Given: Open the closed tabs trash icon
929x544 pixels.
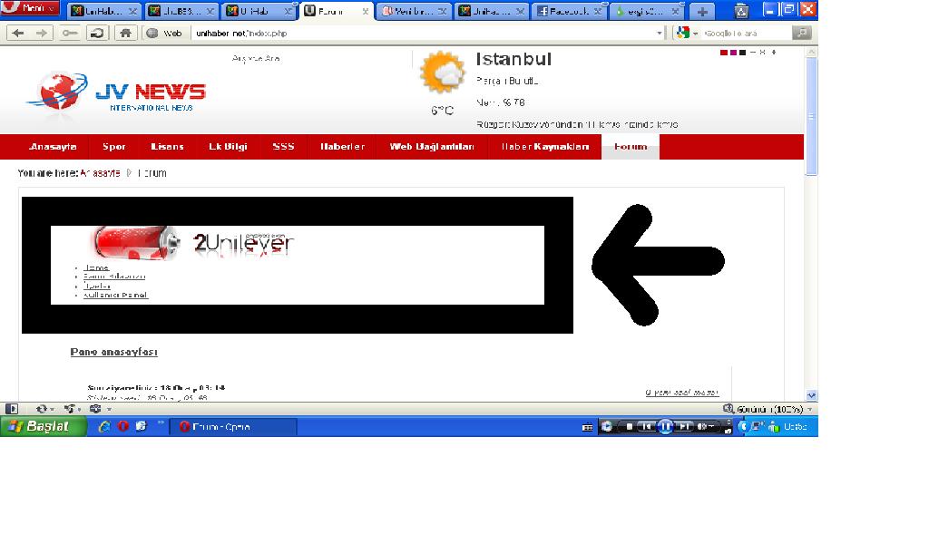Looking at the screenshot, I should click(x=740, y=11).
